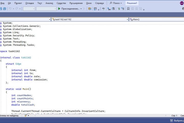Click the next bookmark icon
This screenshot has height=123, width=184.
coord(136,9)
